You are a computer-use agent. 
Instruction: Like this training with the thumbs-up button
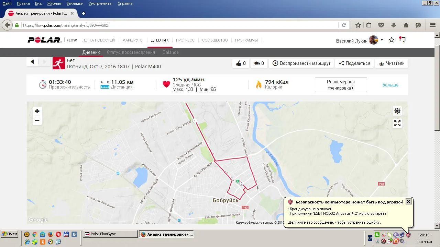(241, 63)
